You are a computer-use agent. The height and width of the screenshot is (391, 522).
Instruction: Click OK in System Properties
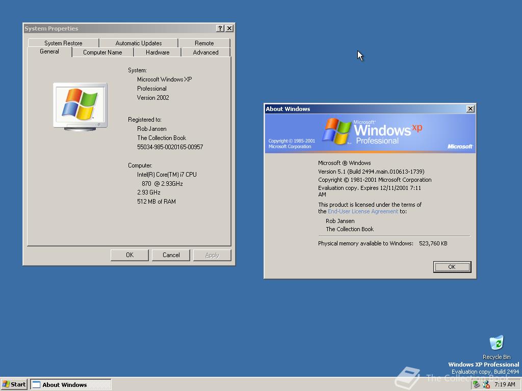click(x=129, y=255)
